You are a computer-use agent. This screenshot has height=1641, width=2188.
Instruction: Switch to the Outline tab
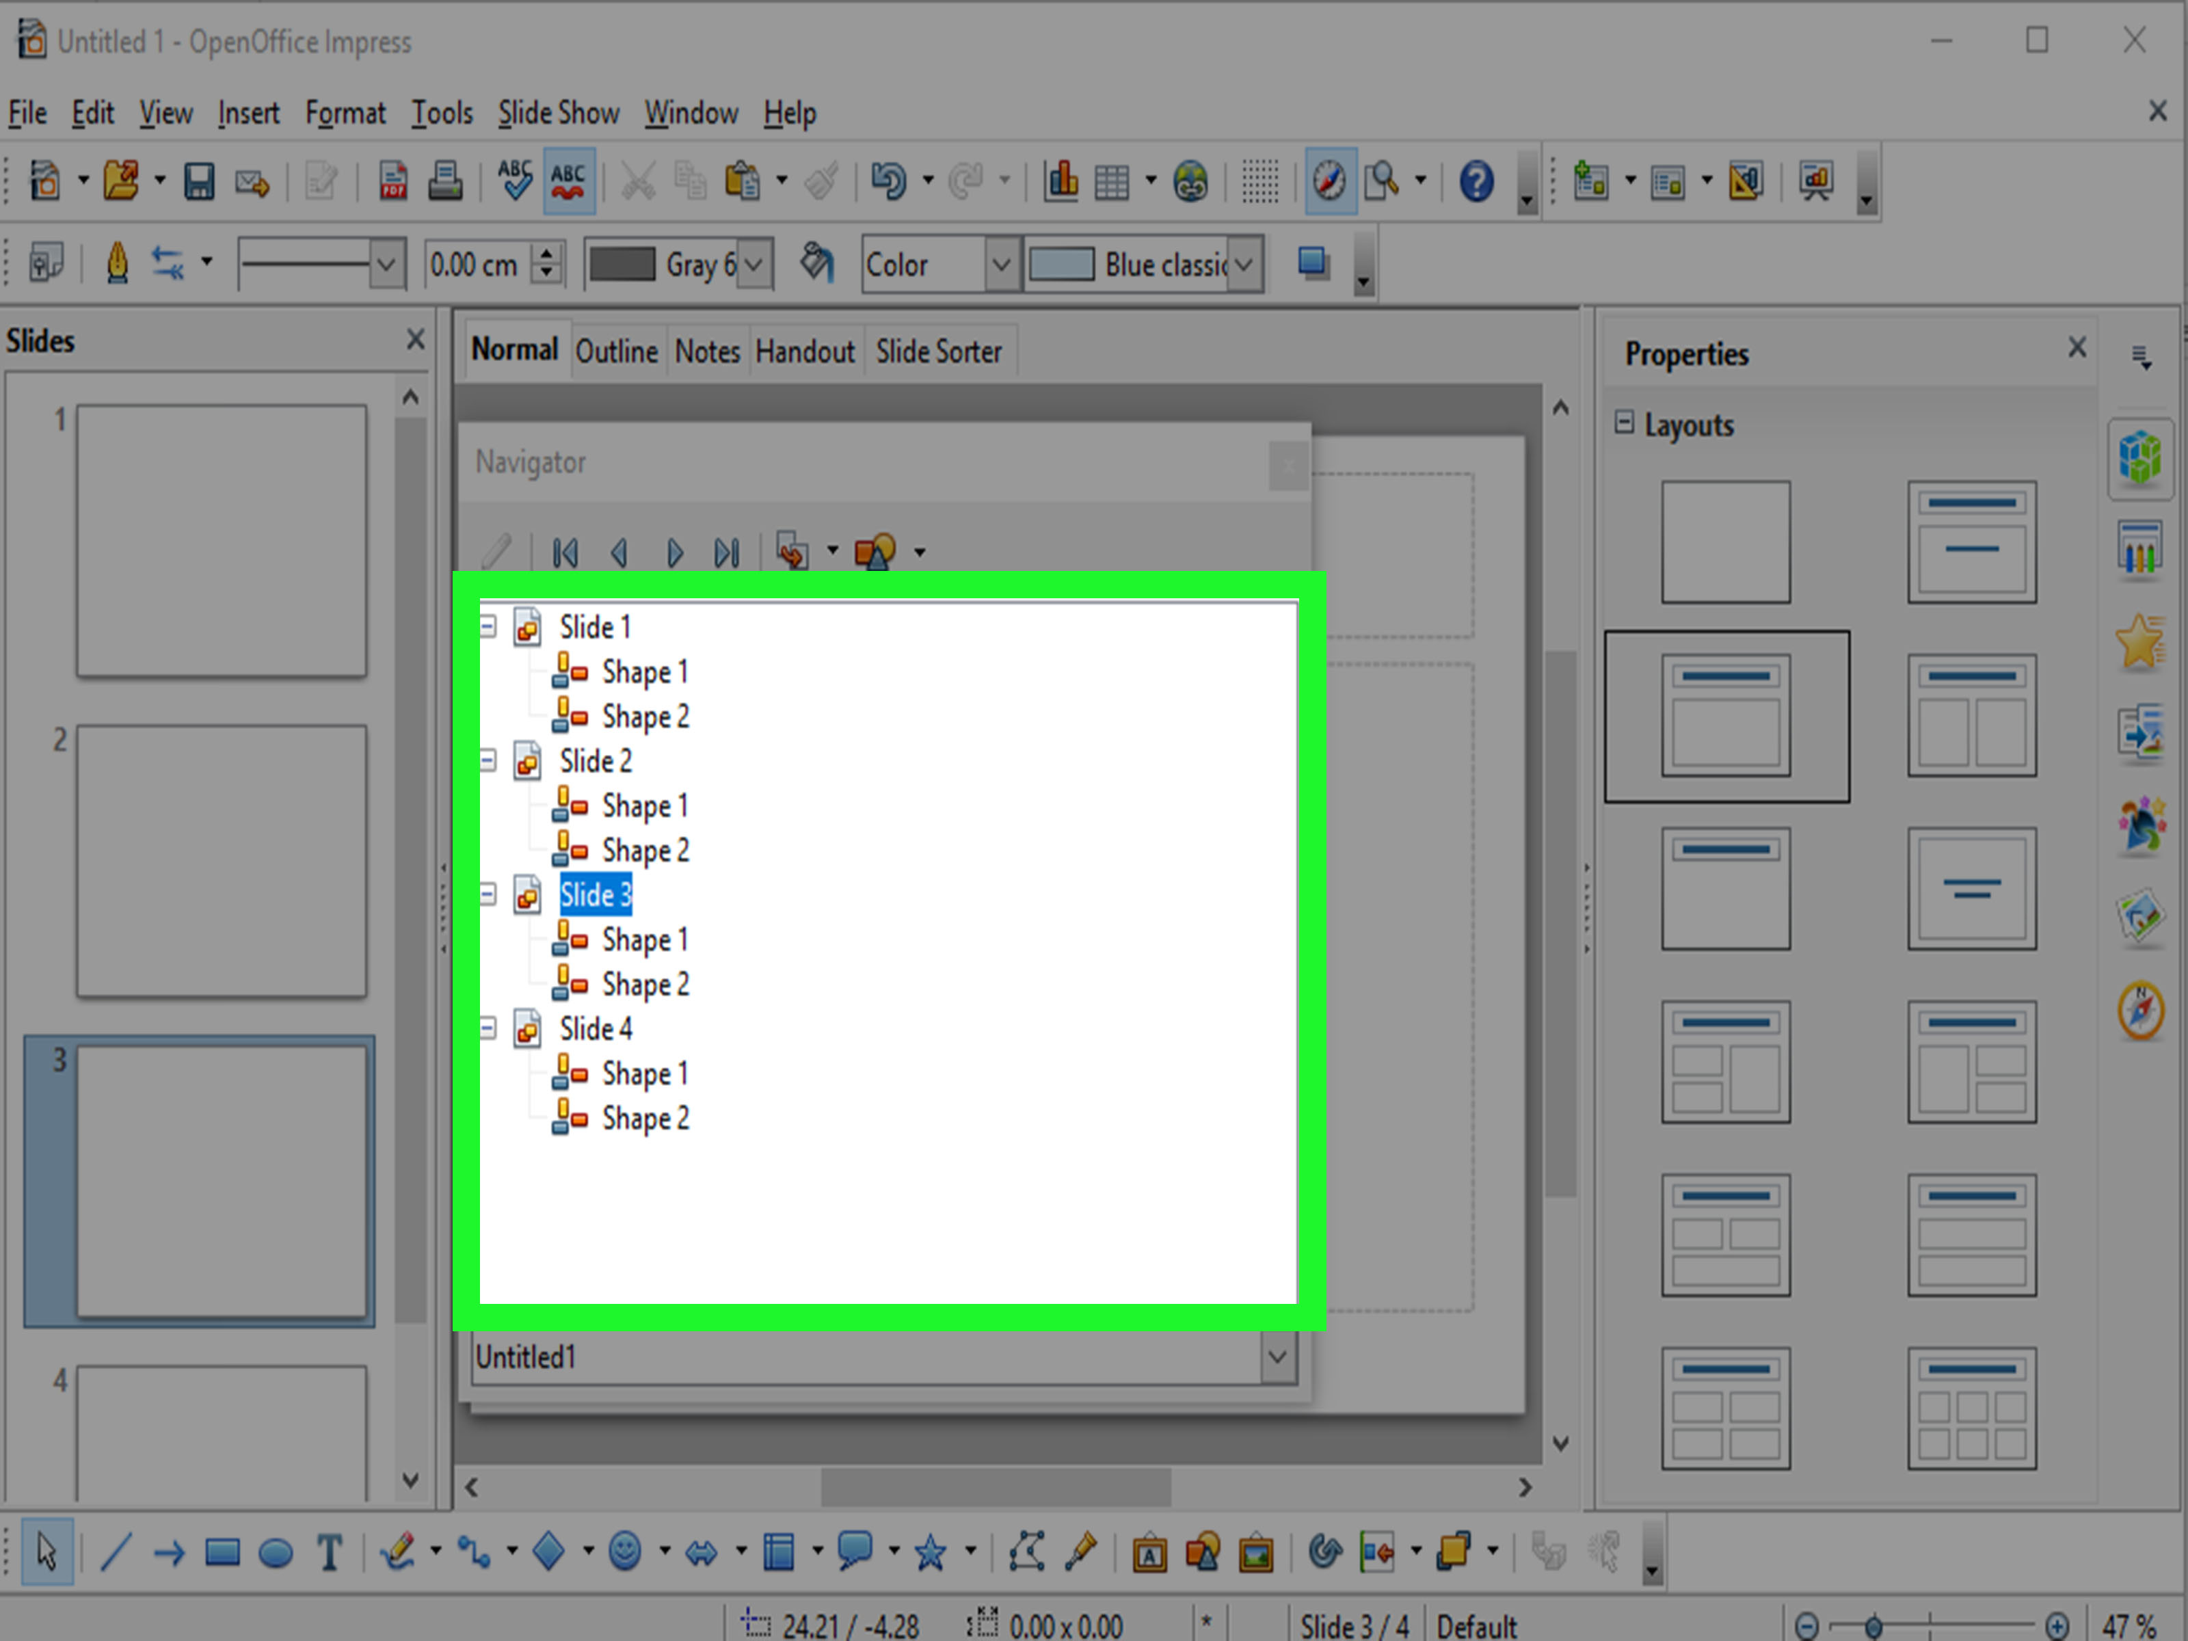tap(617, 351)
